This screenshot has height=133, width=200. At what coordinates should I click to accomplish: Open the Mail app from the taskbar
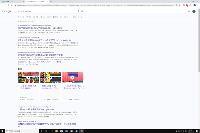click(x=66, y=131)
